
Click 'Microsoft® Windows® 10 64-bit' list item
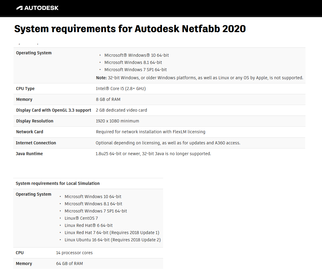[x=137, y=55]
